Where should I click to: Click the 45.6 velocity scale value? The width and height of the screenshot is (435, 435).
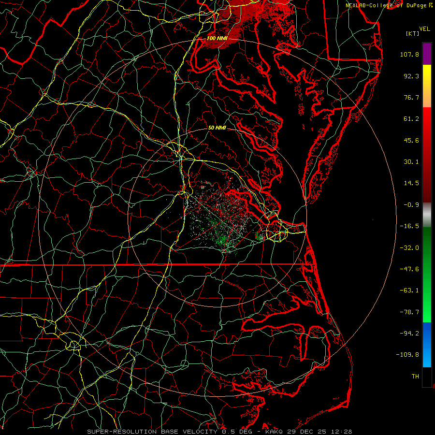[411, 140]
